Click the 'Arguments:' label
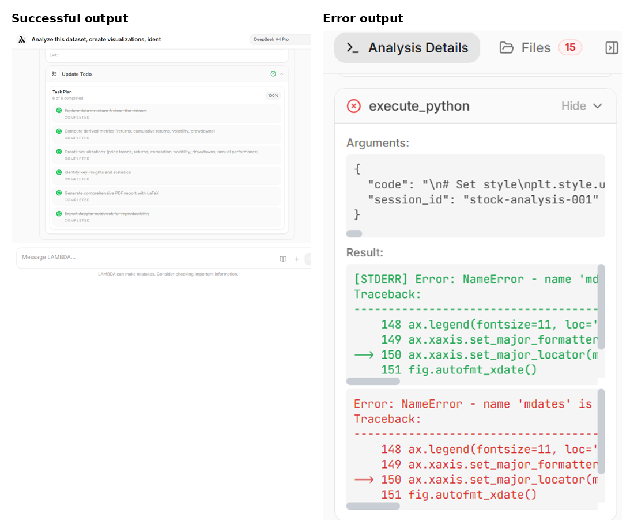Screen dimensions: 634x532 [x=378, y=143]
